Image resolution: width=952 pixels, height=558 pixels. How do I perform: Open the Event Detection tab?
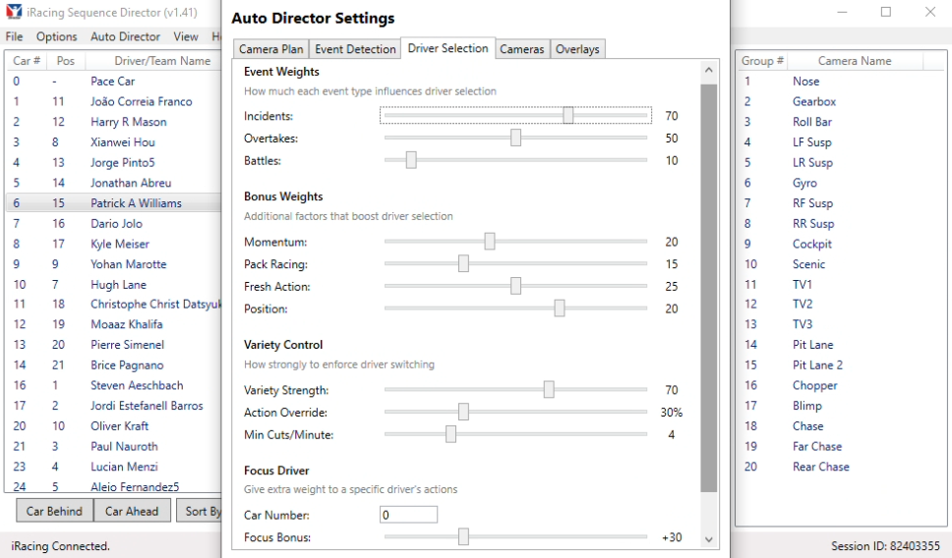click(356, 49)
